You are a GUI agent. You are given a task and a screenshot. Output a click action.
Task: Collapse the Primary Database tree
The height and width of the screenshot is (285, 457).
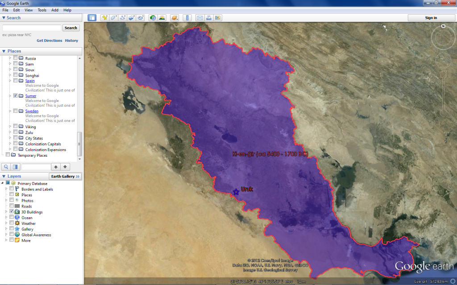[3, 183]
